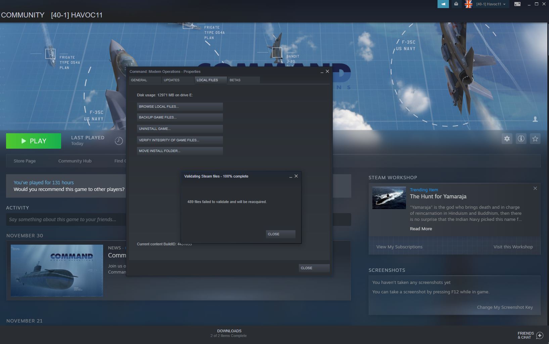The width and height of the screenshot is (549, 344).
Task: Switch to Big Picture mode icon
Action: click(517, 4)
